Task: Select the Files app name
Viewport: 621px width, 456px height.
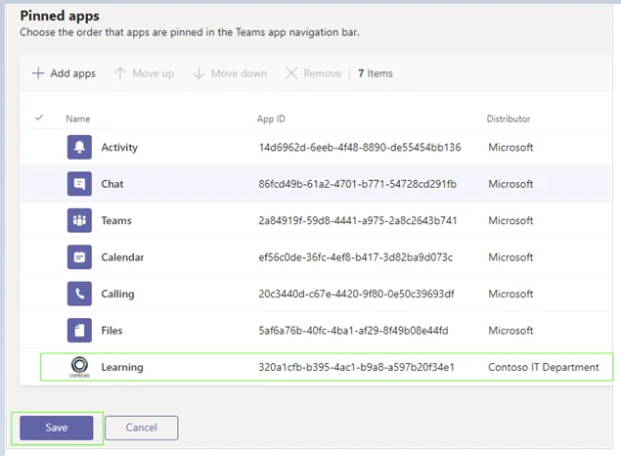Action: [x=112, y=331]
